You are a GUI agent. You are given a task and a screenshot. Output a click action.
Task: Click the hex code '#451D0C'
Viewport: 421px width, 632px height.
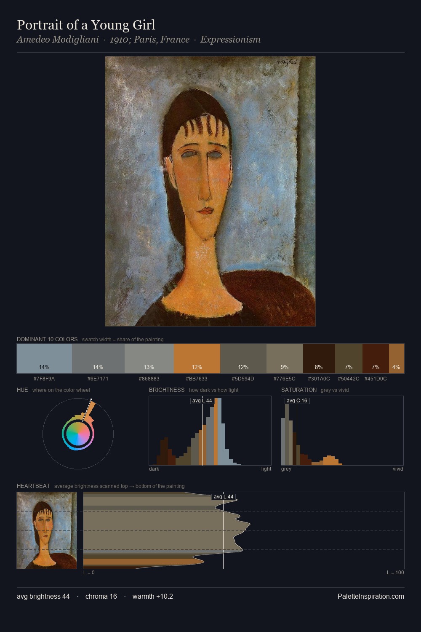coord(376,379)
